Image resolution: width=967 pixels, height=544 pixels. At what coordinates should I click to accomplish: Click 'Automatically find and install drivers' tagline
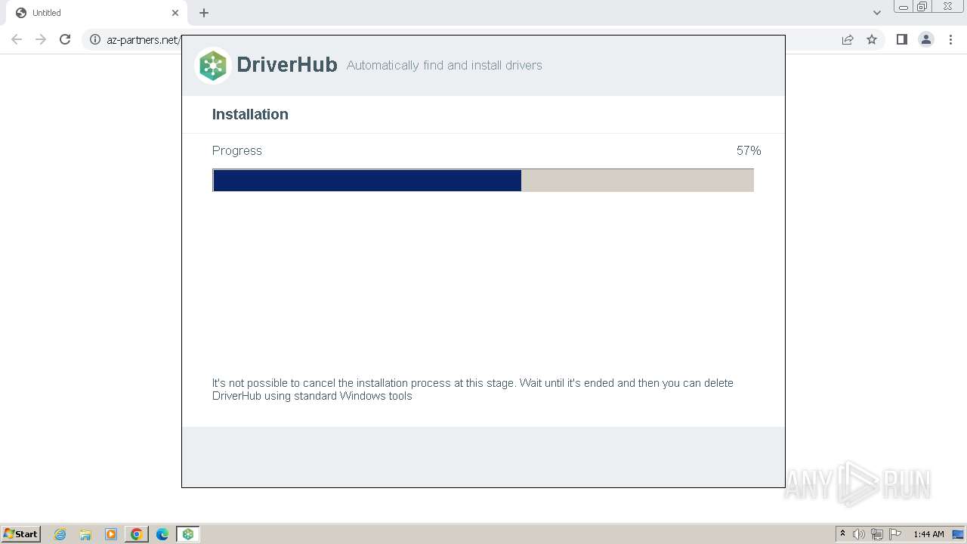(x=444, y=65)
